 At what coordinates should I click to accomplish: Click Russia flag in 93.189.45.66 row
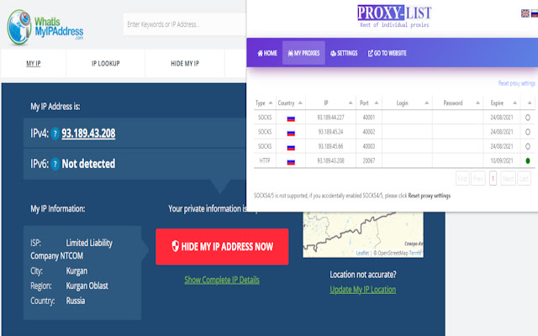[x=291, y=148]
